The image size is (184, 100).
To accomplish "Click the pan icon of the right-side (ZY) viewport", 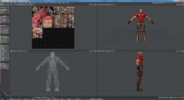I will pos(177,51).
